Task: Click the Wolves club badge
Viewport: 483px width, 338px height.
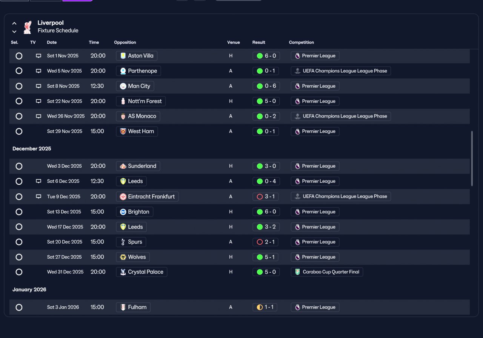Action: tap(123, 257)
